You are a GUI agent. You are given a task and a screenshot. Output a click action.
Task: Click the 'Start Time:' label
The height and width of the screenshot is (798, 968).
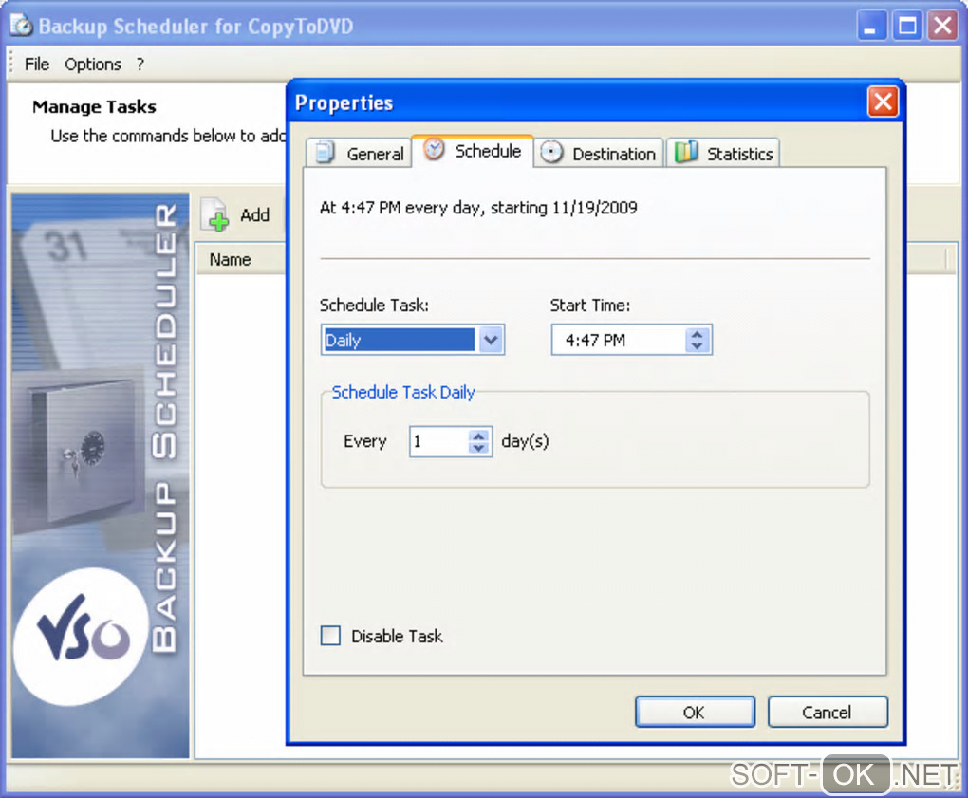[589, 305]
